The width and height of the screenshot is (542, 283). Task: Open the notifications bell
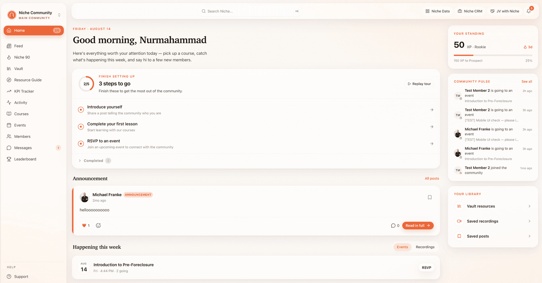pyautogui.click(x=529, y=11)
